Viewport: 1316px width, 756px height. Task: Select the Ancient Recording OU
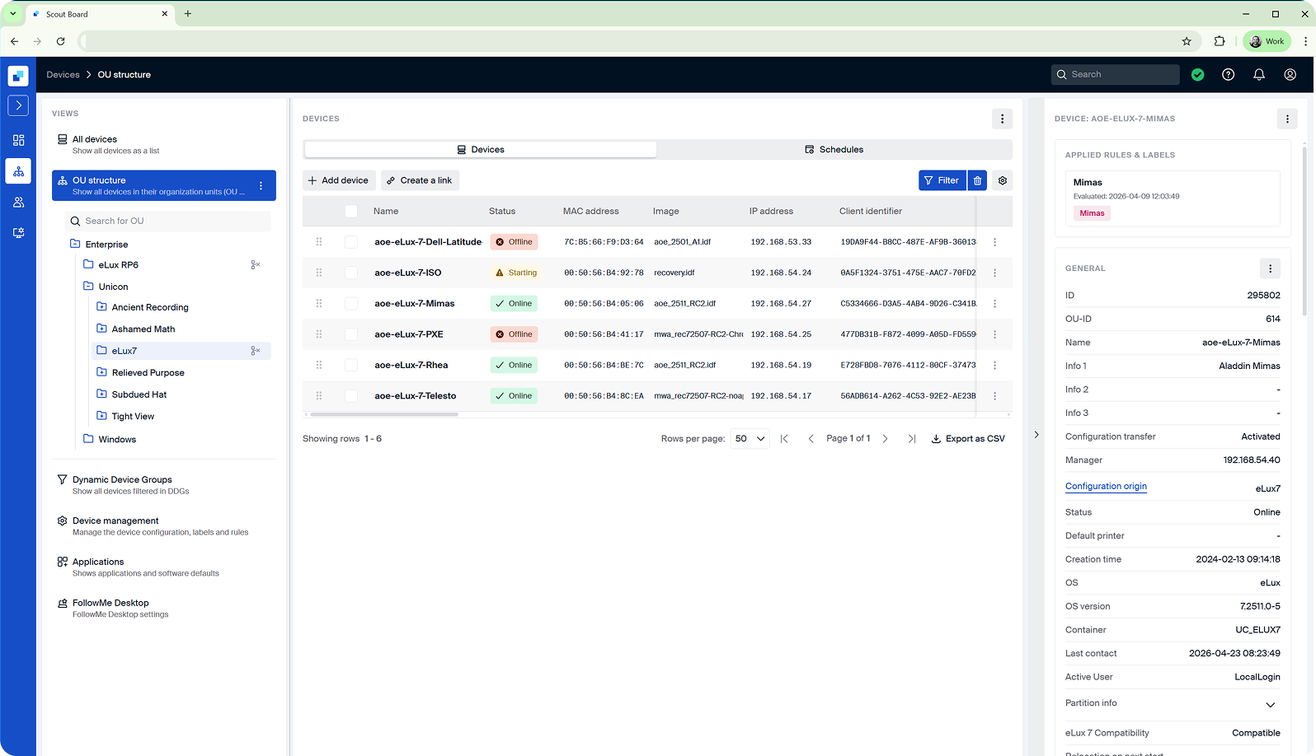click(150, 308)
